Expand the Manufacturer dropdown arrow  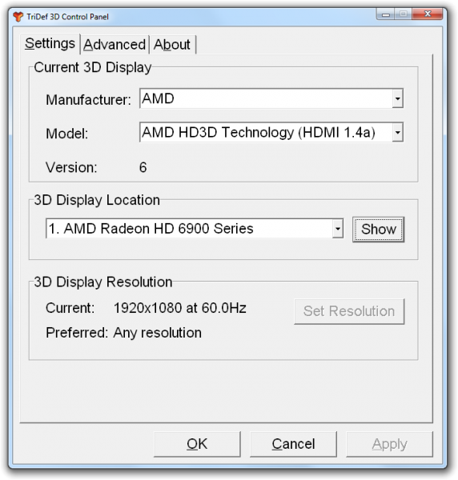pos(397,98)
